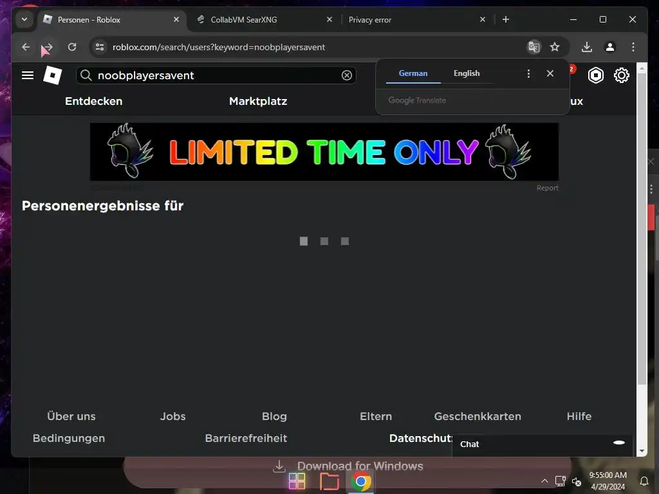The height and width of the screenshot is (494, 659).
Task: Open site information icon in address bar
Action: coord(100,47)
